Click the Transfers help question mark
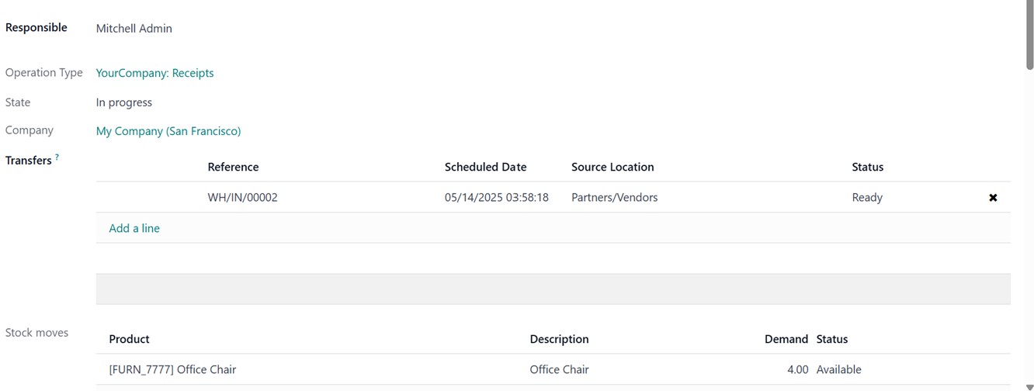Viewport: 1034px width, 391px height. [57, 157]
